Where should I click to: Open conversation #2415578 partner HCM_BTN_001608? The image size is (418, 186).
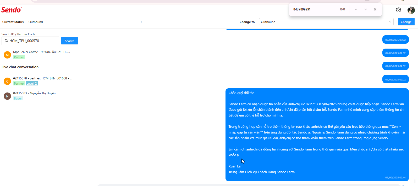(x=45, y=81)
